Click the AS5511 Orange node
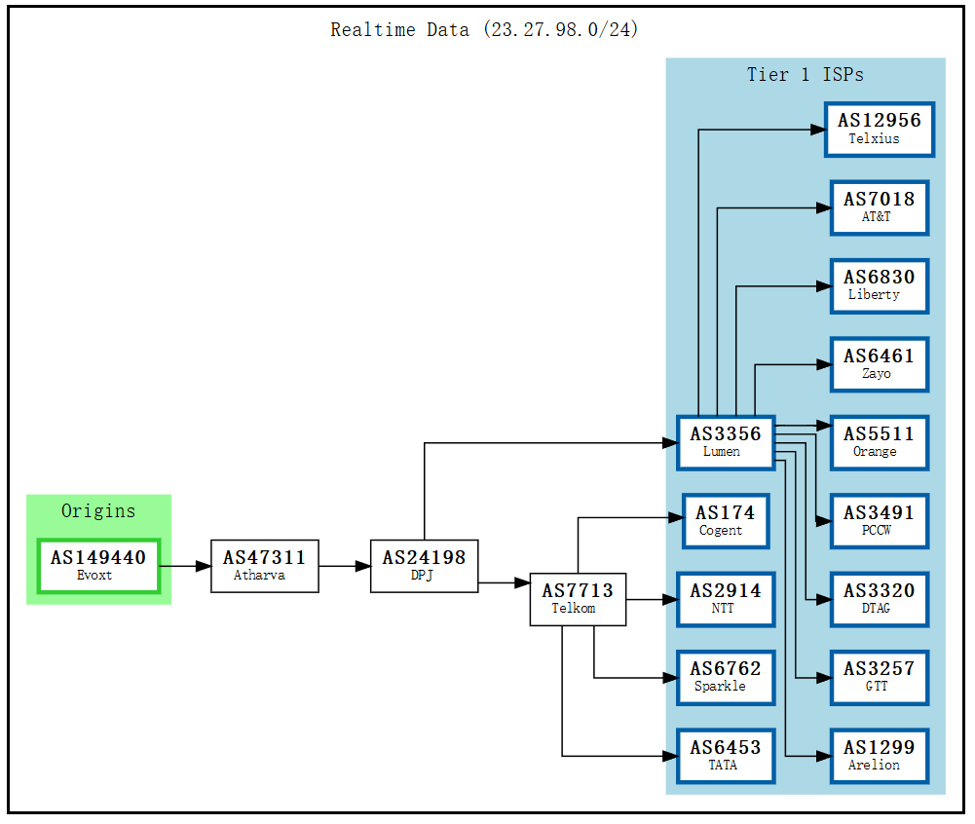 (x=878, y=442)
